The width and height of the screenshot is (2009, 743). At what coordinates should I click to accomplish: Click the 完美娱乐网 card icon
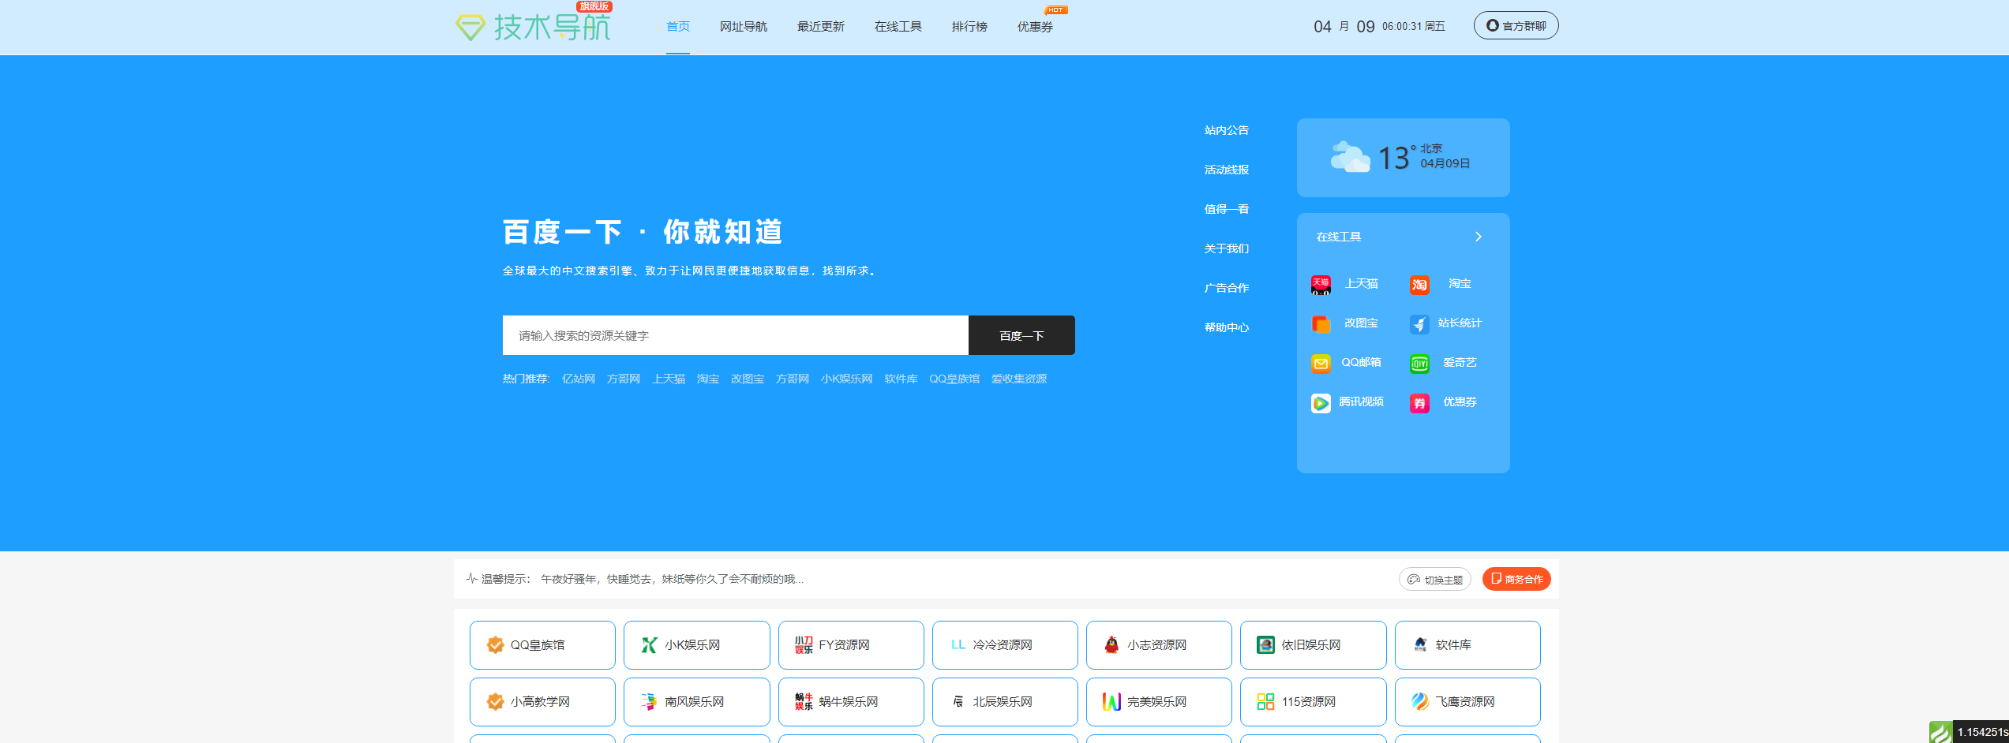(1111, 702)
